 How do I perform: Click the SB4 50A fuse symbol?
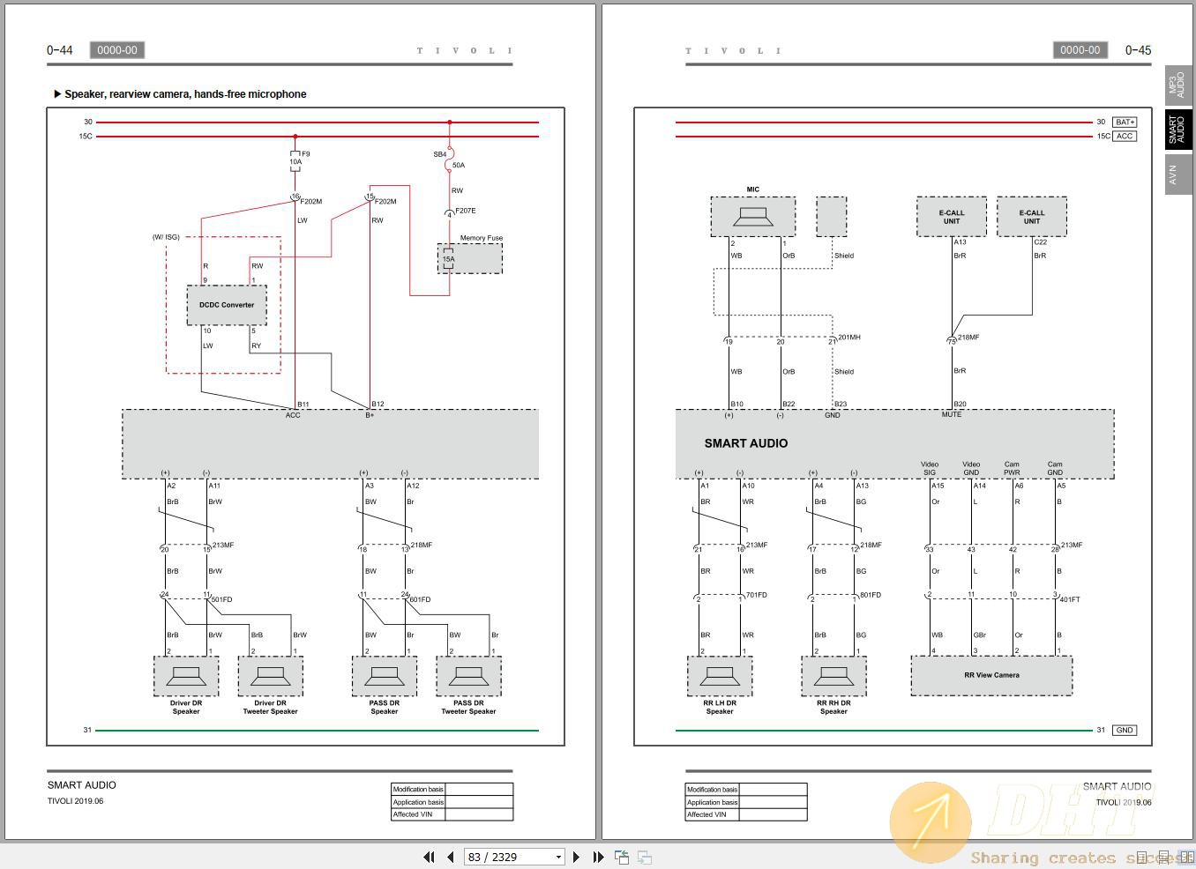point(450,159)
